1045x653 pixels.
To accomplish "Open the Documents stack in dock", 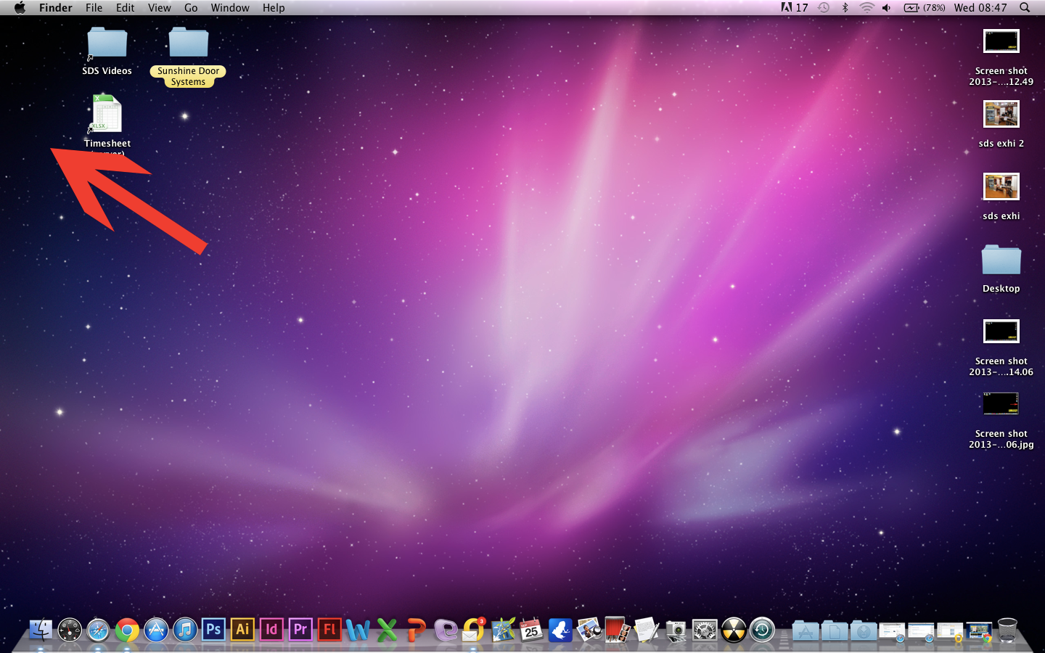I will 834,630.
